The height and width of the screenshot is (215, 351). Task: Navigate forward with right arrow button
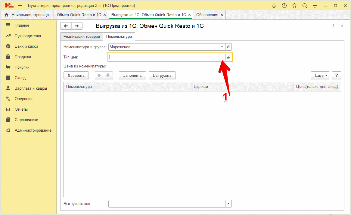pyautogui.click(x=77, y=26)
